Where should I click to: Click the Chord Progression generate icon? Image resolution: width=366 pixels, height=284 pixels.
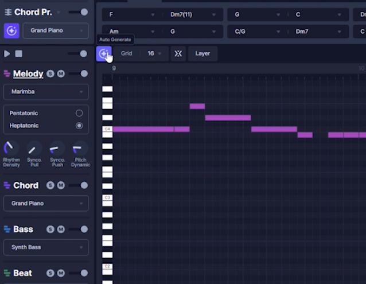pos(11,30)
